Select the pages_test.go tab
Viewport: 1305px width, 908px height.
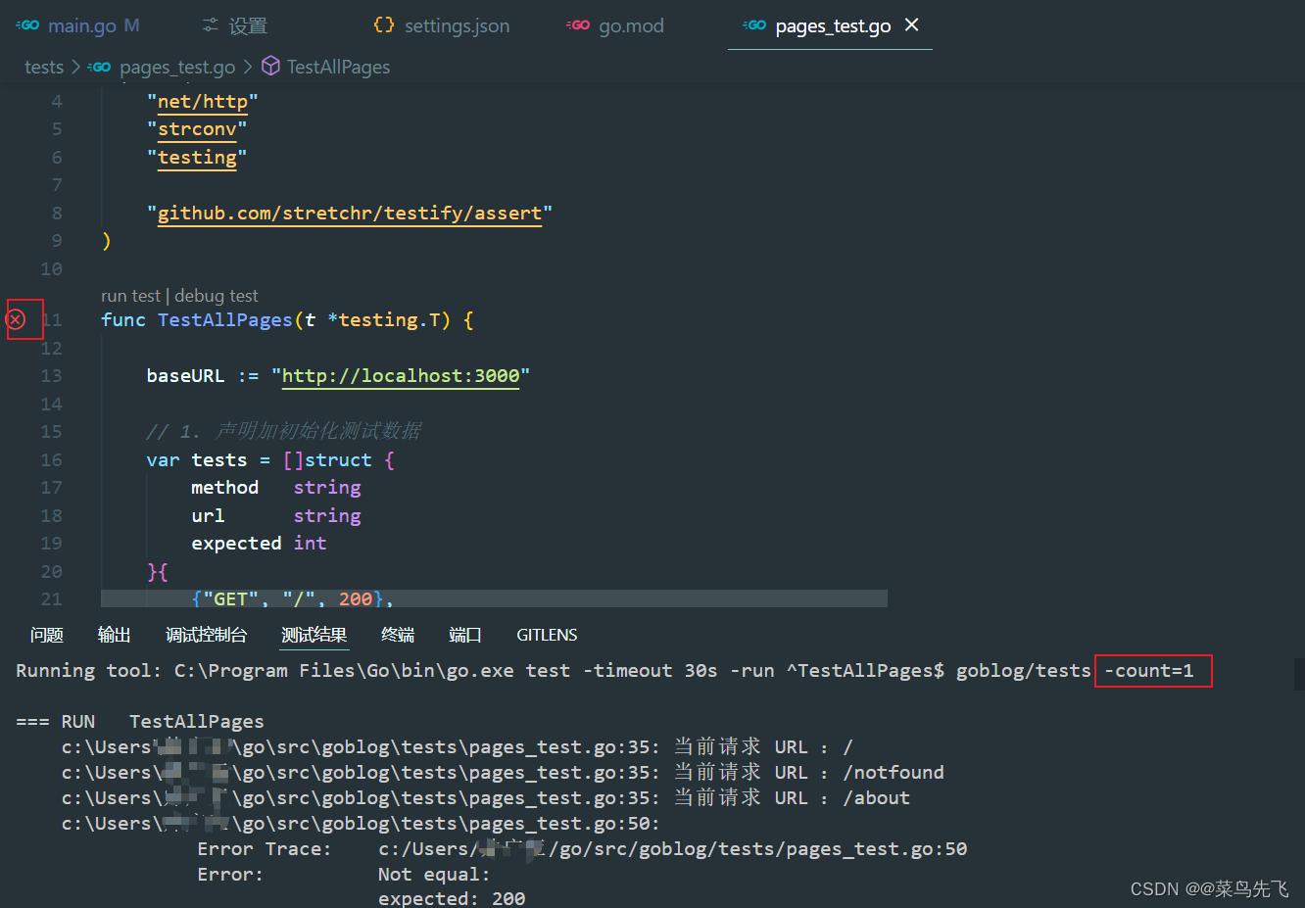833,25
